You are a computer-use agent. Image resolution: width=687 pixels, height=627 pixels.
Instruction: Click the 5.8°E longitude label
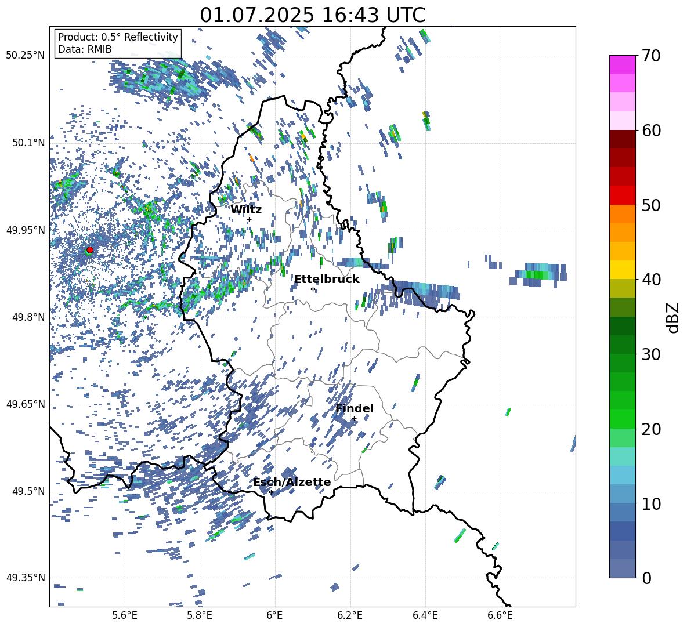click(200, 615)
